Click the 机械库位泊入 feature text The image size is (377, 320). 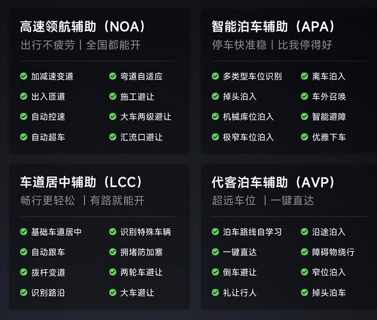click(248, 117)
